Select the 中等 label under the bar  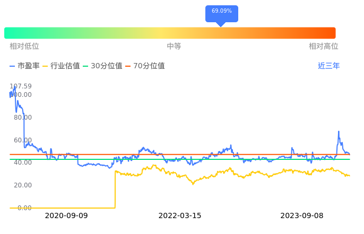tap(174, 47)
